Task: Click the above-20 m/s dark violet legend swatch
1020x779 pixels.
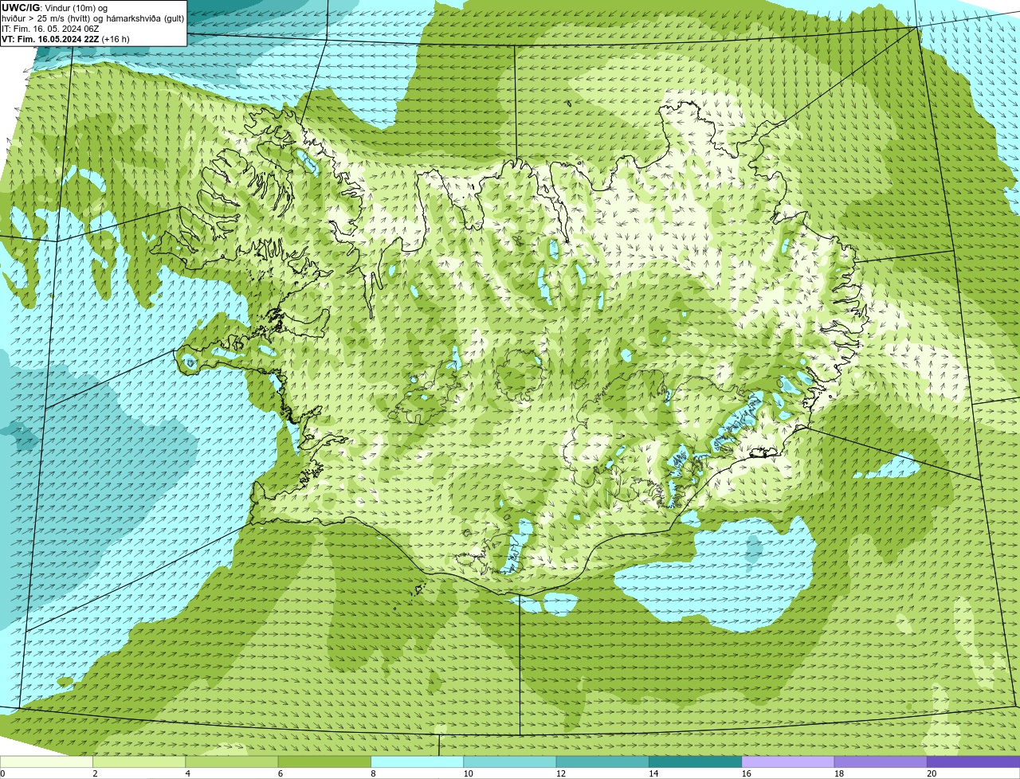Action: (x=973, y=761)
